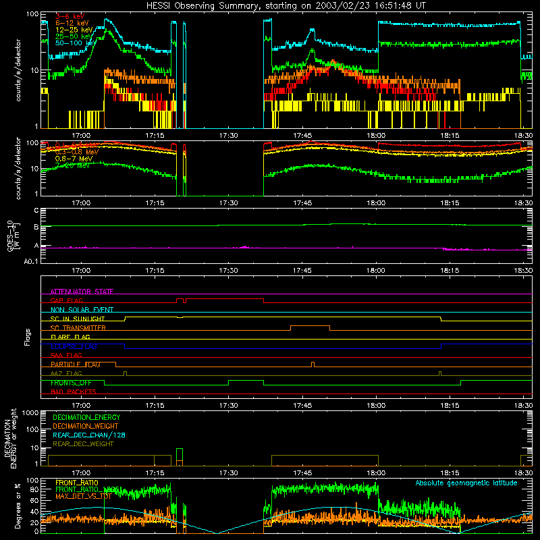Click the vertical 'Flags' axis label
This screenshot has height=540, width=540.
(x=27, y=337)
